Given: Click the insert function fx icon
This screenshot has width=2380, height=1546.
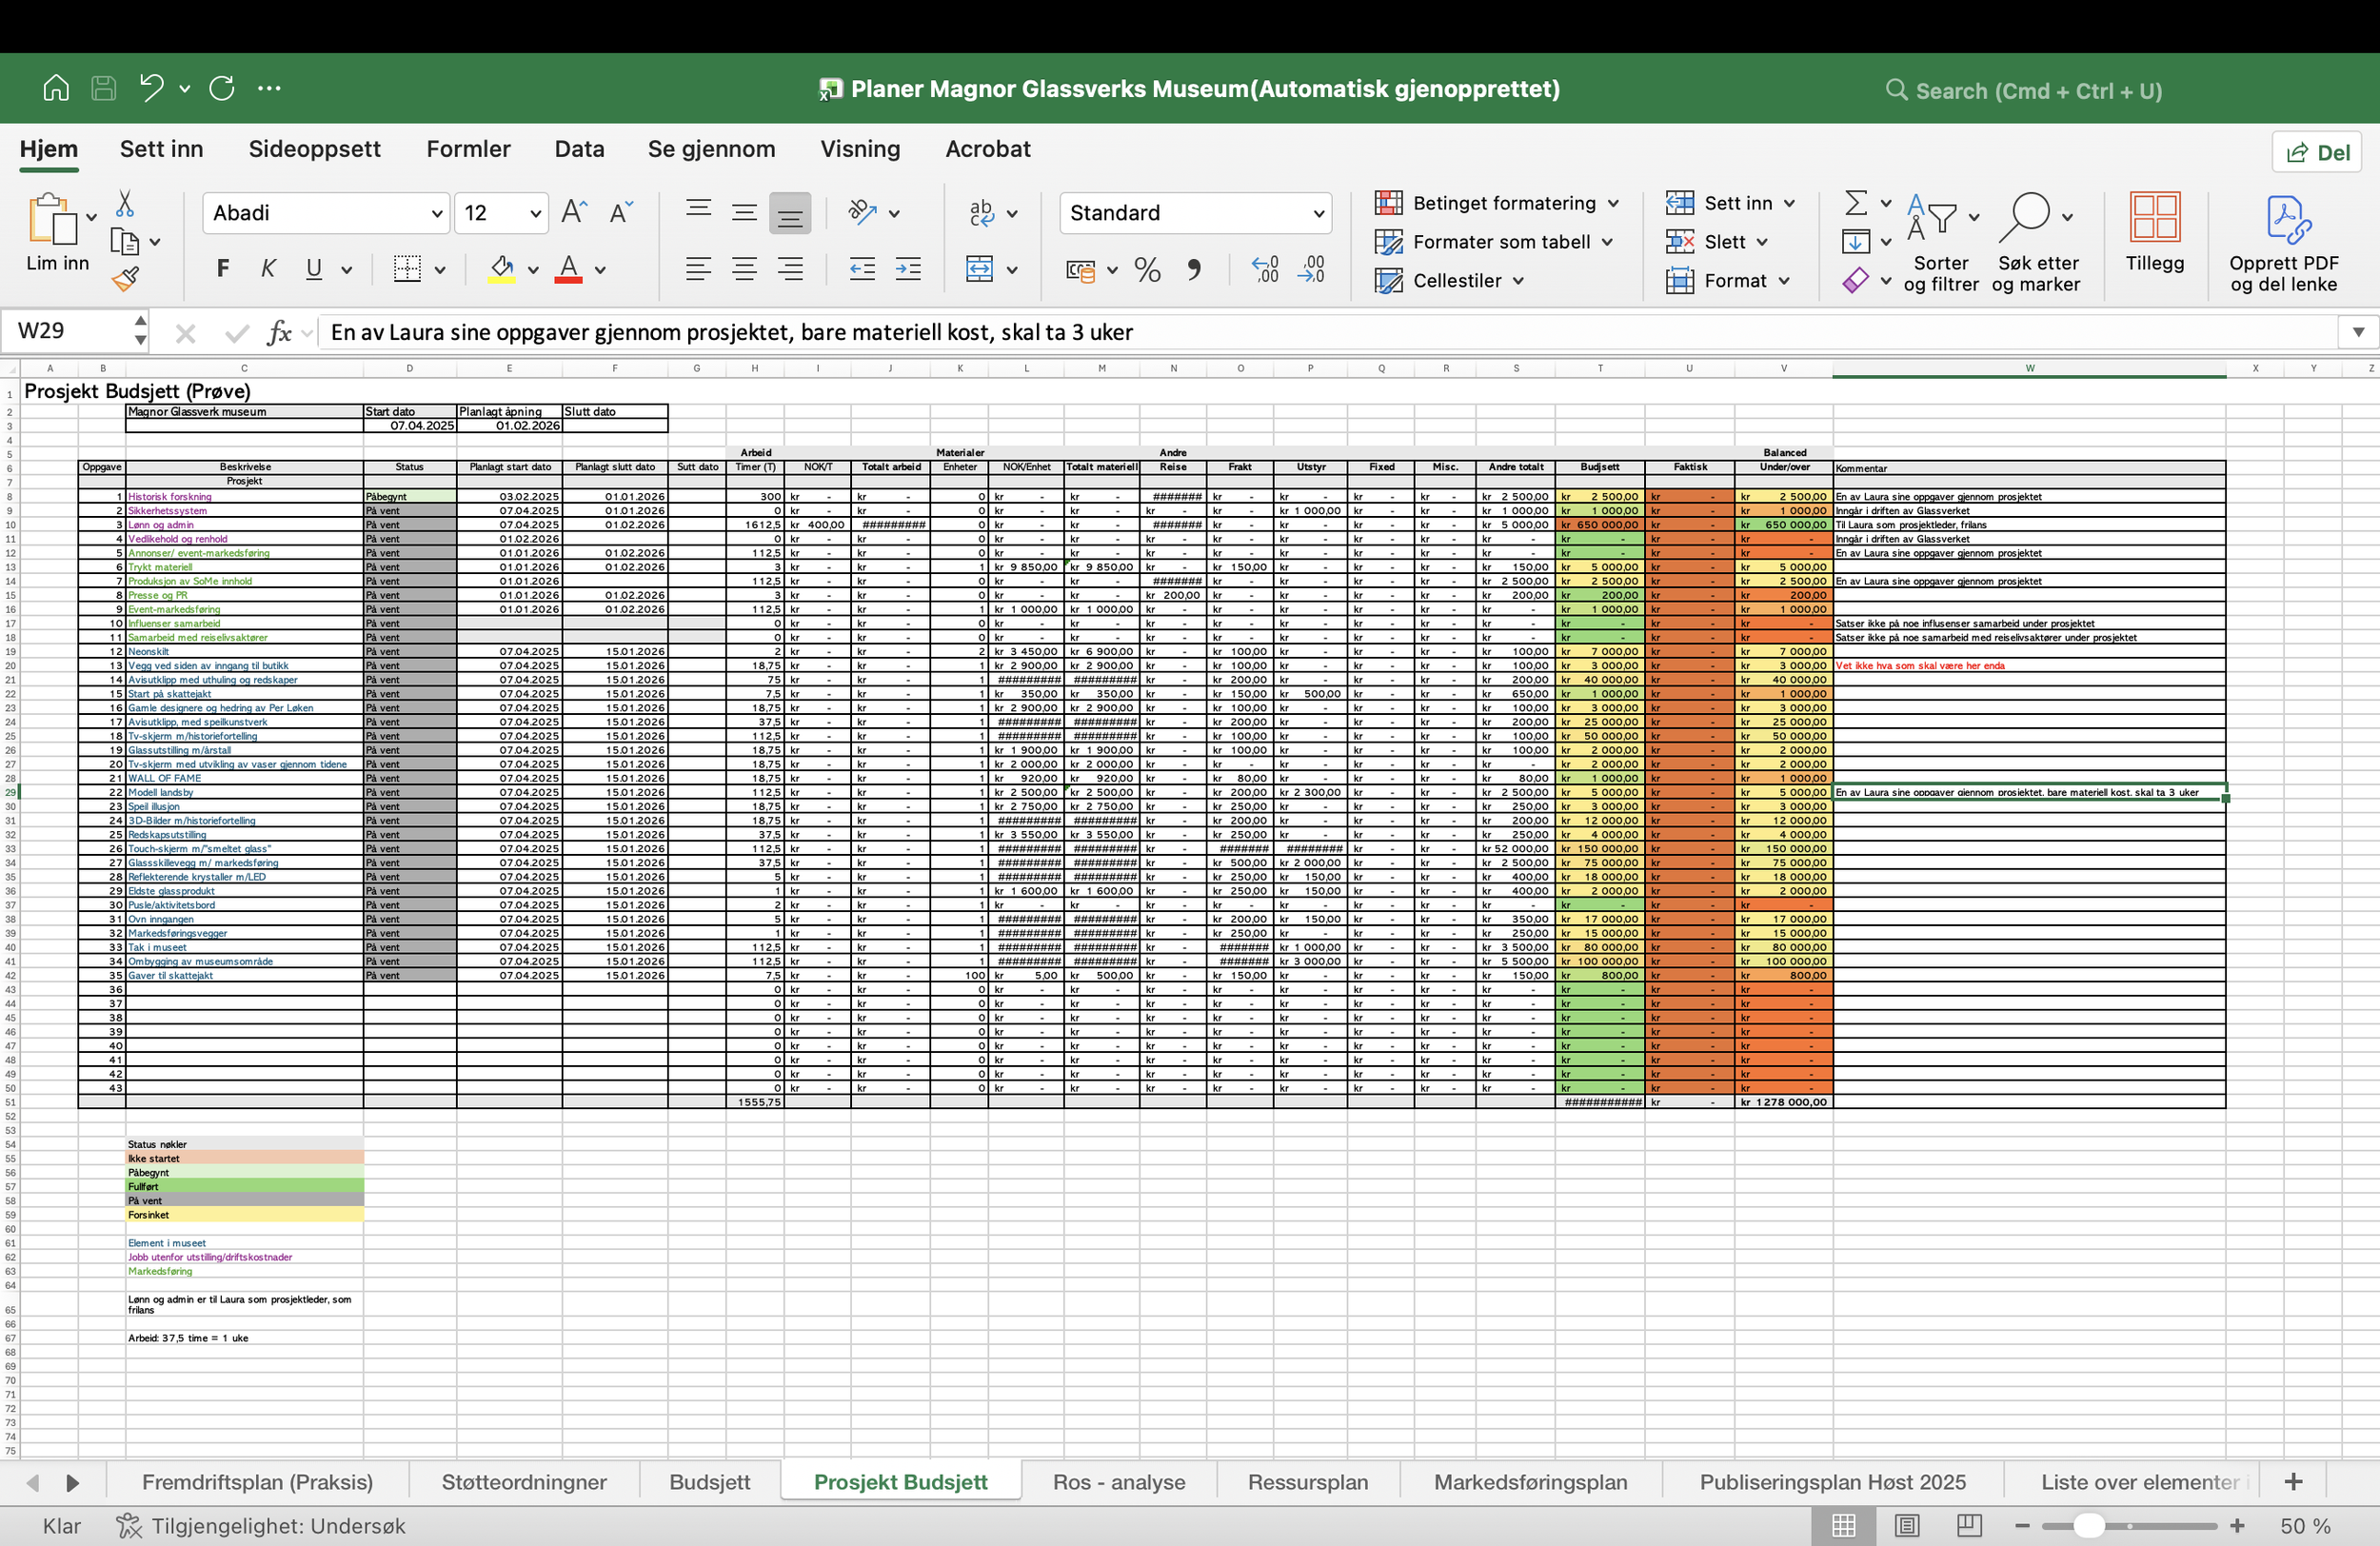Looking at the screenshot, I should tap(279, 332).
